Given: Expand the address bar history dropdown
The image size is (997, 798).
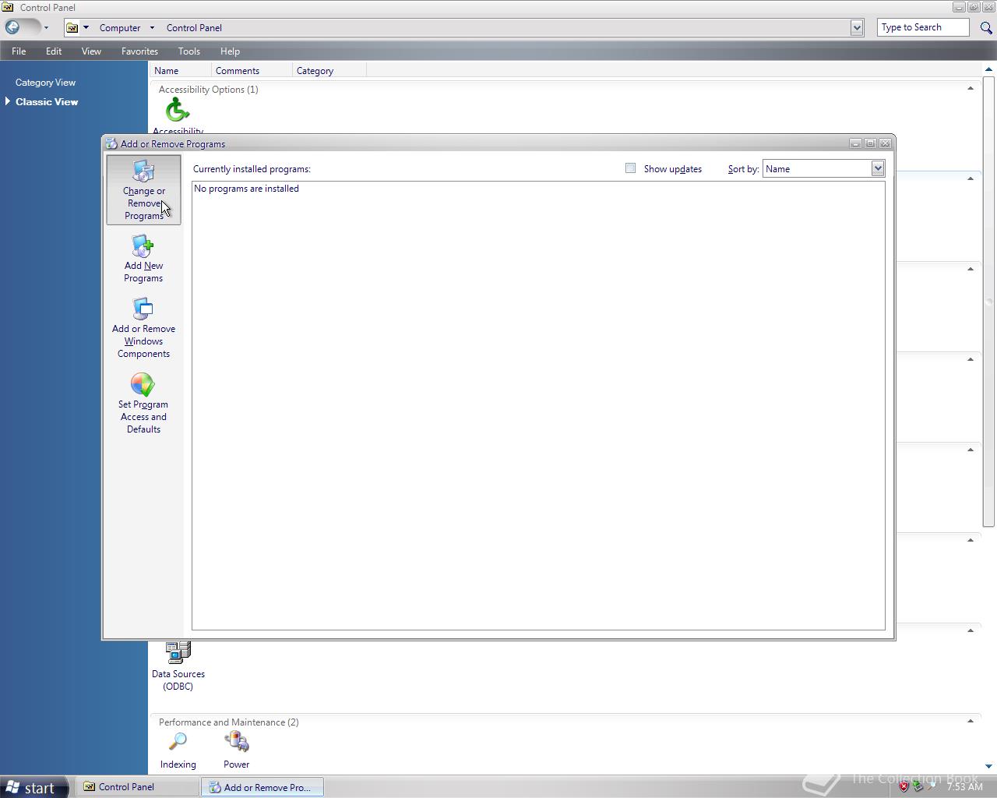Looking at the screenshot, I should 857,27.
